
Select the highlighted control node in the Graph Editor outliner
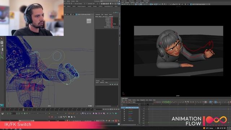click(130, 108)
